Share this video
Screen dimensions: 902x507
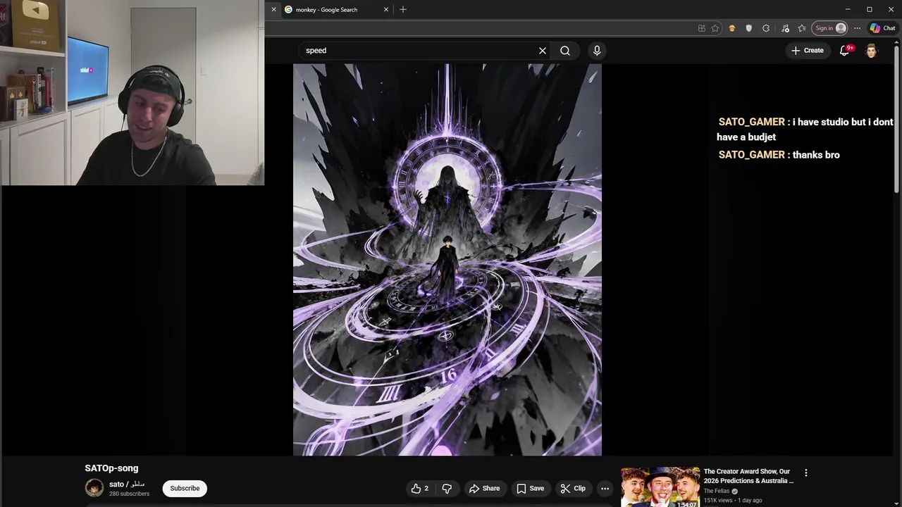click(485, 489)
